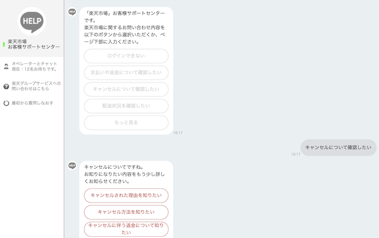Click the ログインできない option button
The width and height of the screenshot is (379, 238).
(126, 56)
